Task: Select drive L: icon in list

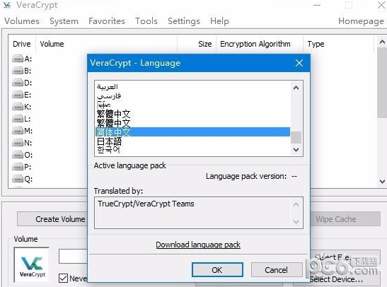Action: point(18,119)
